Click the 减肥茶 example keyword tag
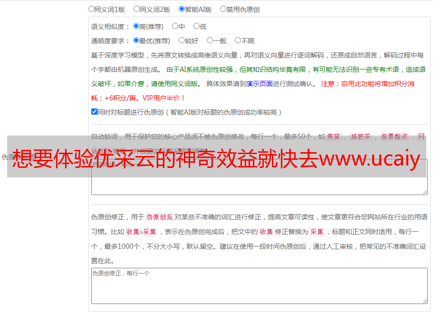 point(361,137)
